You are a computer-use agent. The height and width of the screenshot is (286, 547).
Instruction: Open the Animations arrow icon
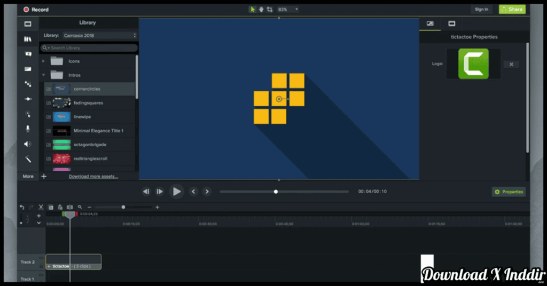28,99
